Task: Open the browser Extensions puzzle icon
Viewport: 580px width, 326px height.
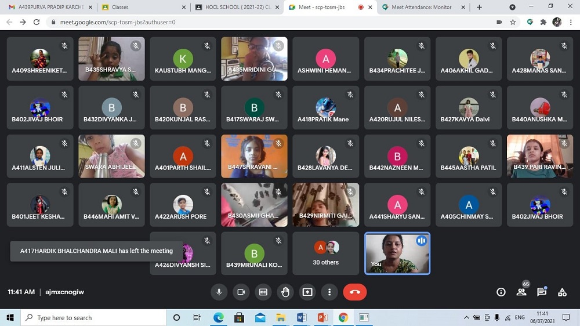Action: [x=543, y=22]
